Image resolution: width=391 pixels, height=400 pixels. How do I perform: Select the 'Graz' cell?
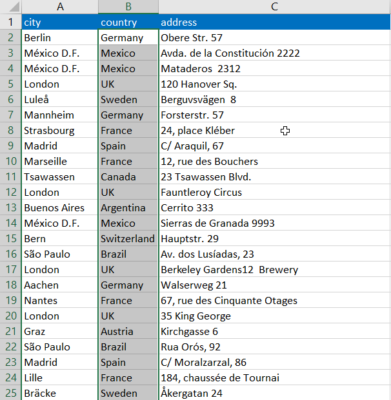[x=60, y=331]
